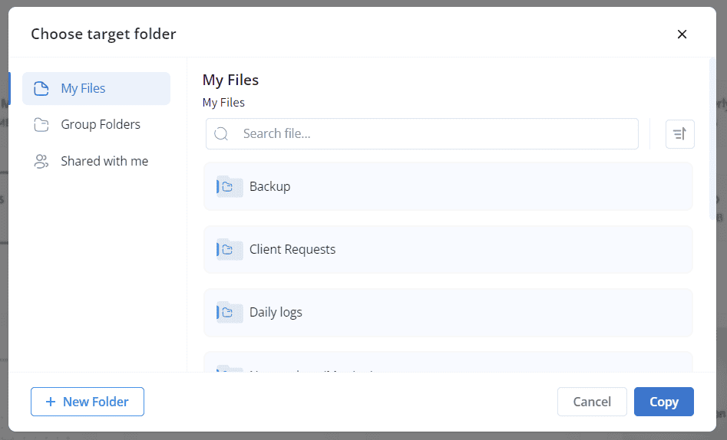Select the Daily logs folder
Image resolution: width=727 pixels, height=440 pixels.
(448, 312)
